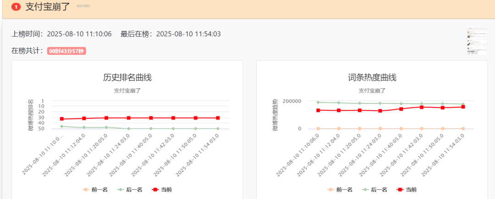Click red rank marker at 11:24:03 in ranking chart

pyautogui.click(x=128, y=118)
